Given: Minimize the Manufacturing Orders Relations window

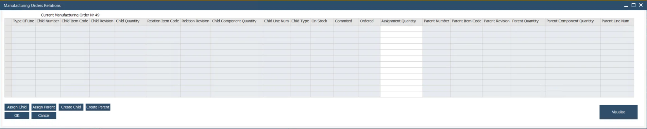Looking at the screenshot, I should click(x=626, y=5).
